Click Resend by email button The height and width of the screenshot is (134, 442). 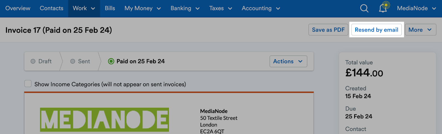tap(377, 30)
